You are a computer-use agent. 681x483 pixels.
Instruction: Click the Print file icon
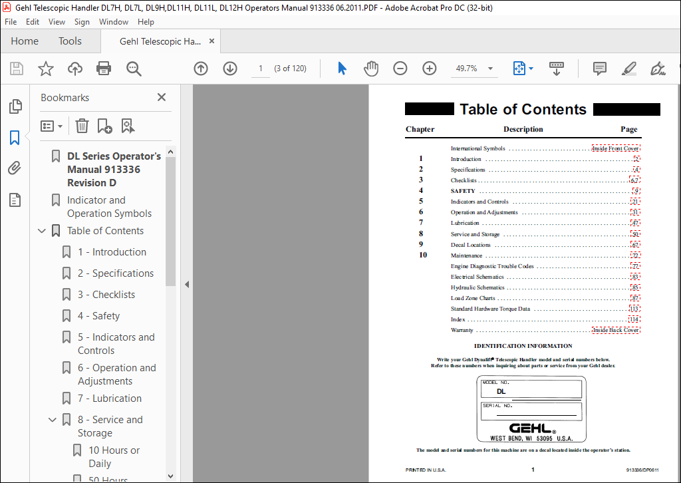(x=103, y=69)
